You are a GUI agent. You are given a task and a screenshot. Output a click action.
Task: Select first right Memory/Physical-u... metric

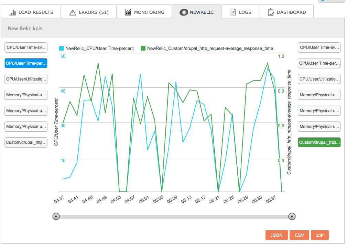319,95
